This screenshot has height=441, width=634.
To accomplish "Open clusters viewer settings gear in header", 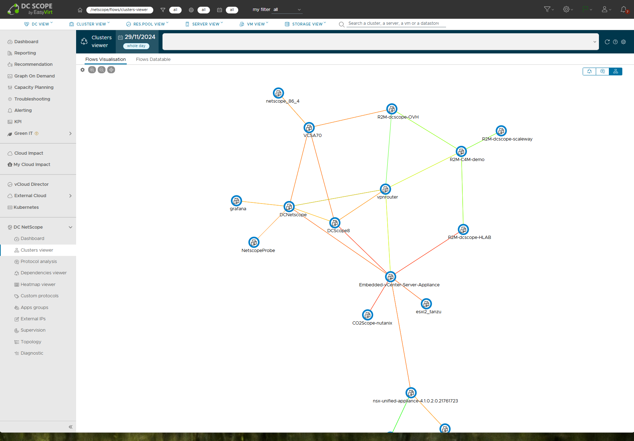I will coord(623,42).
